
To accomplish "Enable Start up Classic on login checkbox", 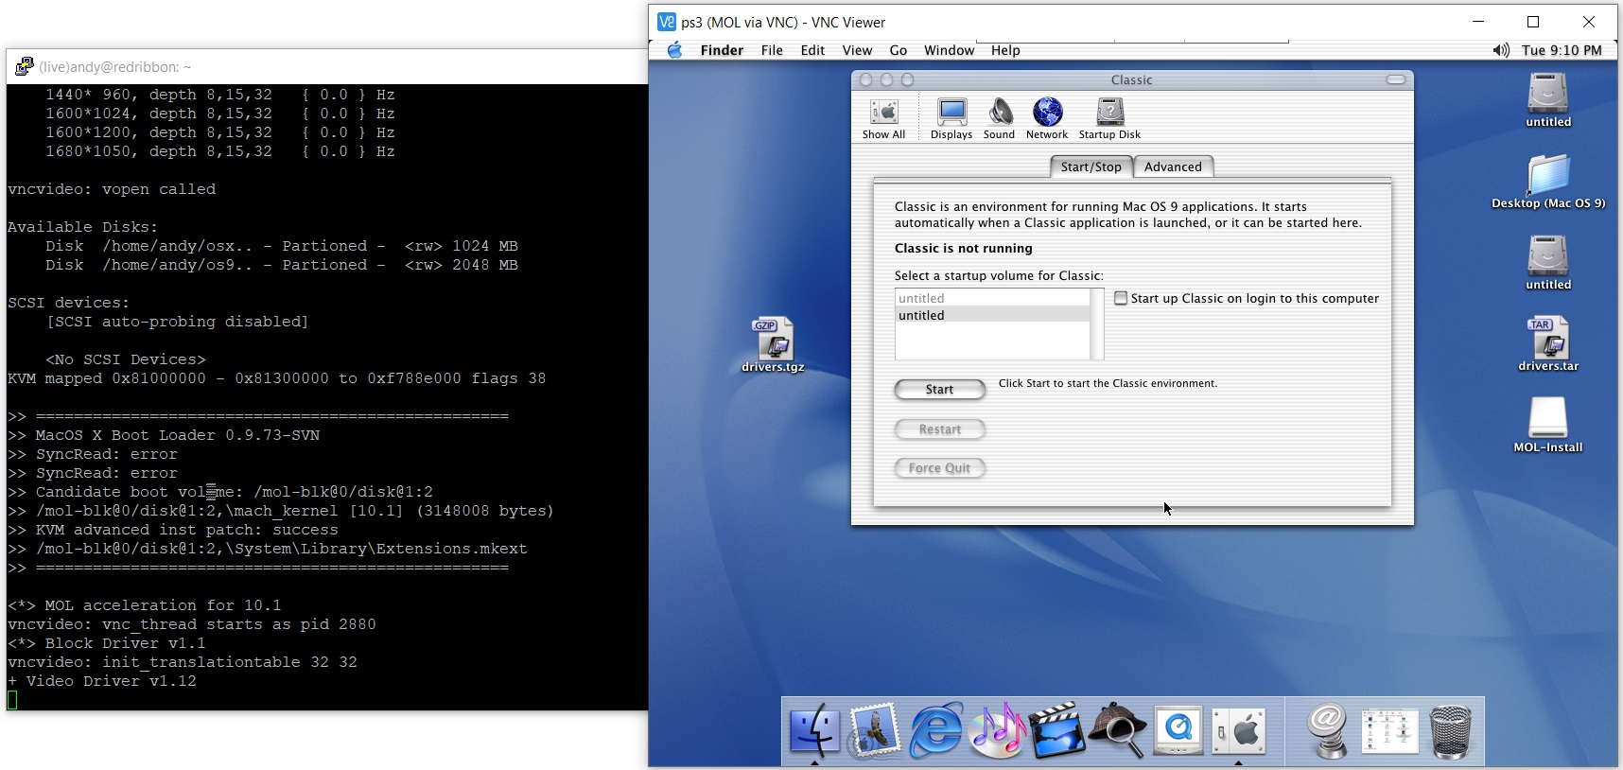I will coord(1121,298).
